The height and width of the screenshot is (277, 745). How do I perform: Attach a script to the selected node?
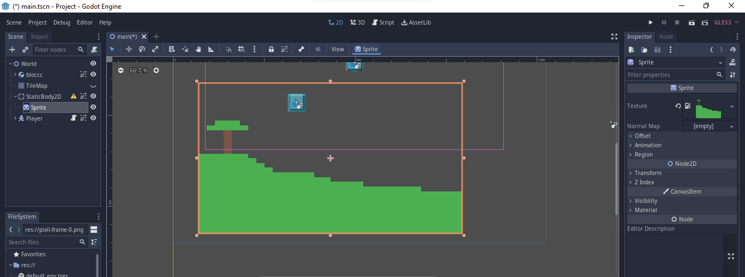(x=94, y=50)
